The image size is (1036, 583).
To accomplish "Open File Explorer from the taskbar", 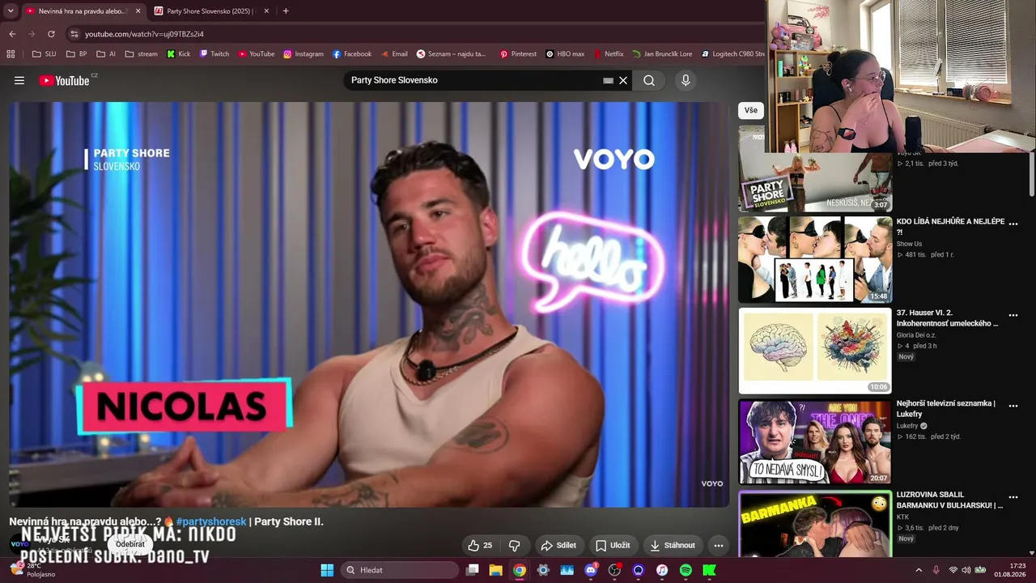I will 496,570.
